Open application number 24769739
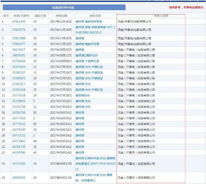The width and height of the screenshot is (206, 191). [19, 147]
